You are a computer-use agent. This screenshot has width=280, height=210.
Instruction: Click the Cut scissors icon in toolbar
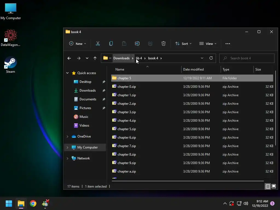click(x=98, y=43)
